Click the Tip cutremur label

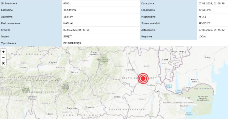(8, 43)
